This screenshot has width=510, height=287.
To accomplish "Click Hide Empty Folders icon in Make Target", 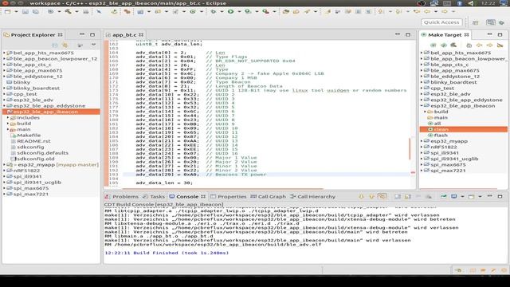I will point(500,45).
